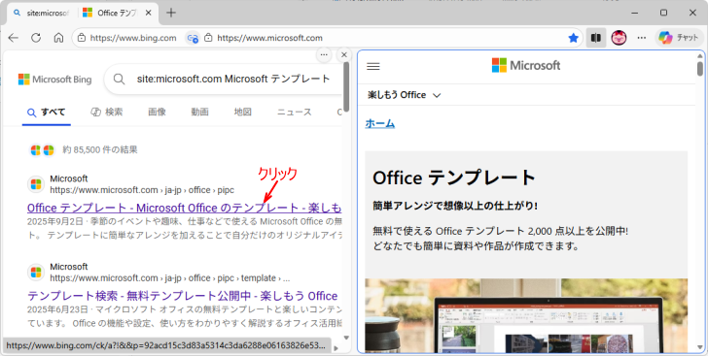
Task: Expand the 楽しもう Office dropdown
Action: [405, 95]
